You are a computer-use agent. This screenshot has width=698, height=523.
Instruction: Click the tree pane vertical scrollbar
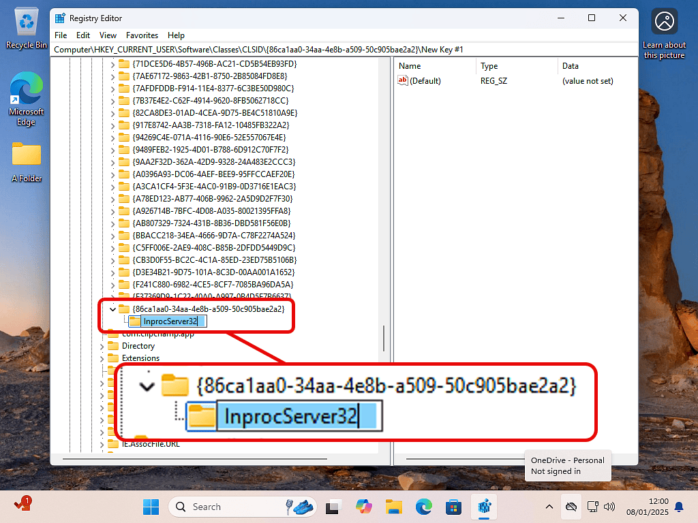tap(384, 336)
